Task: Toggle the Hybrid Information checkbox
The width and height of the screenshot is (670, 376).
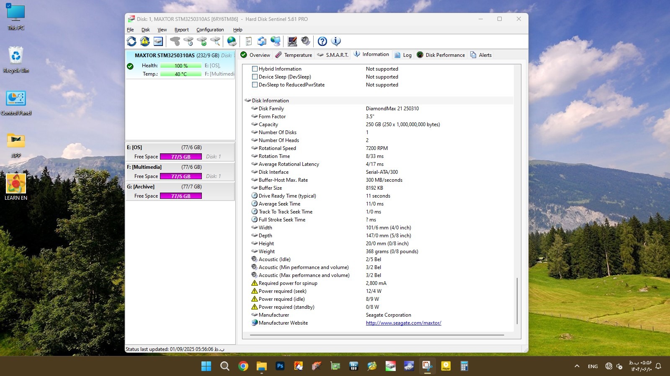Action: pyautogui.click(x=255, y=69)
